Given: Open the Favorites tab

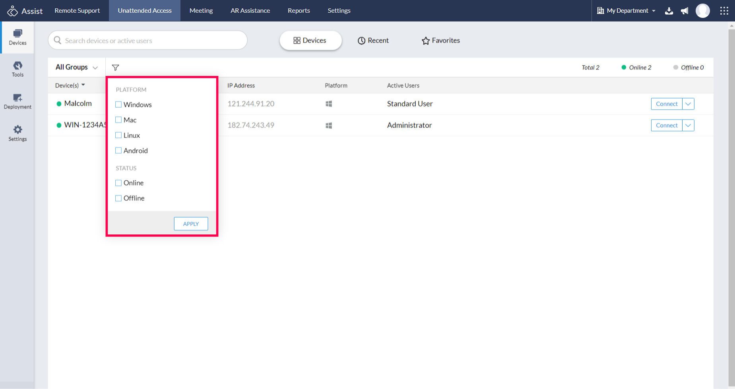Looking at the screenshot, I should pos(441,41).
